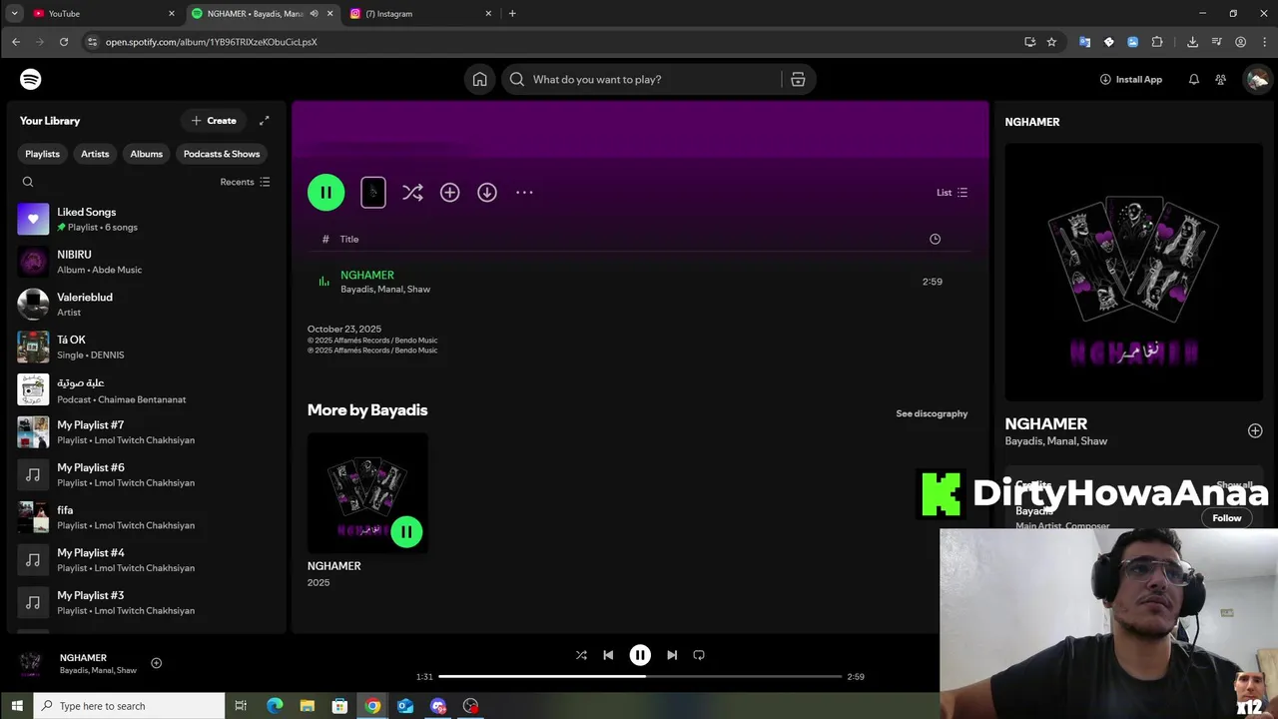Expand Your Library panel
This screenshot has height=719, width=1278.
tap(265, 121)
